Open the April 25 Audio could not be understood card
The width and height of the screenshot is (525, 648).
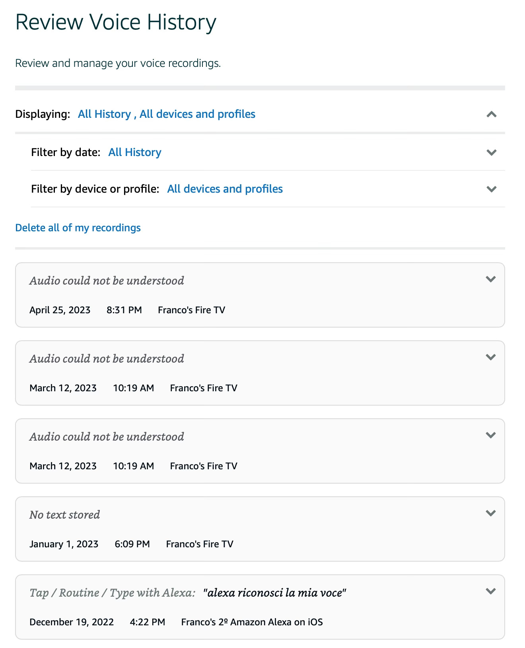click(x=260, y=295)
